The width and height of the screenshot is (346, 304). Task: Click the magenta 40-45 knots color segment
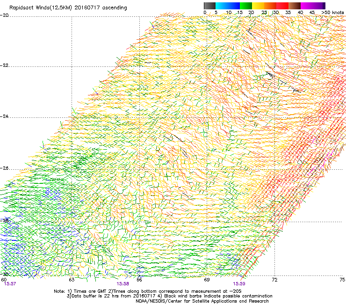click(307, 6)
